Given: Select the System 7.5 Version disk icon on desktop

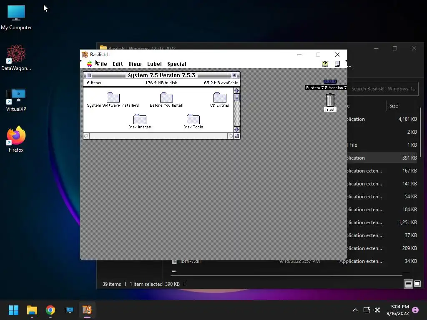Looking at the screenshot, I should [330, 85].
